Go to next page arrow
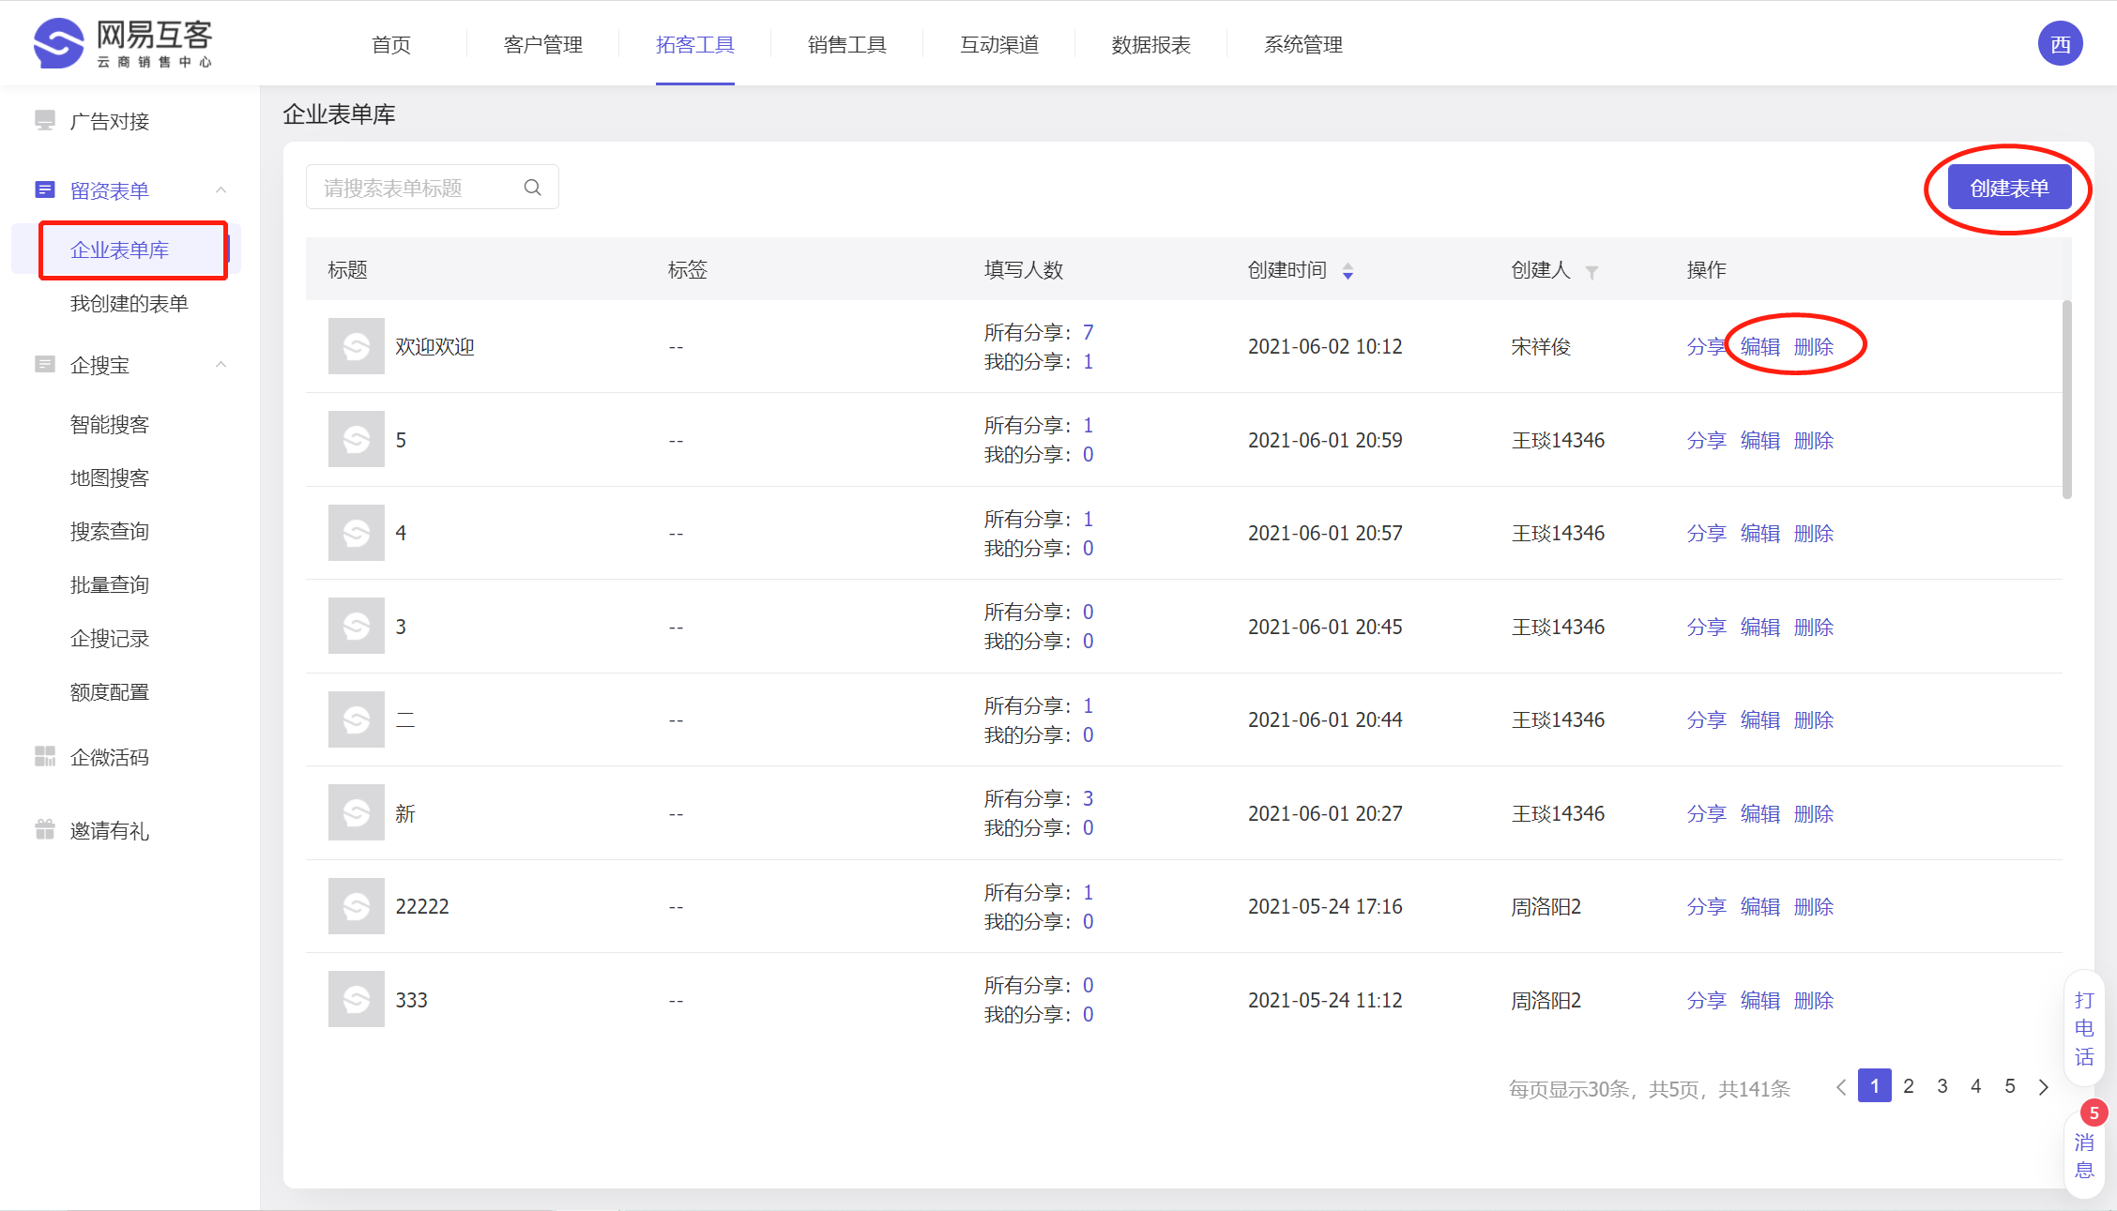Screen dimensions: 2117x1211 pyautogui.click(x=2044, y=1087)
